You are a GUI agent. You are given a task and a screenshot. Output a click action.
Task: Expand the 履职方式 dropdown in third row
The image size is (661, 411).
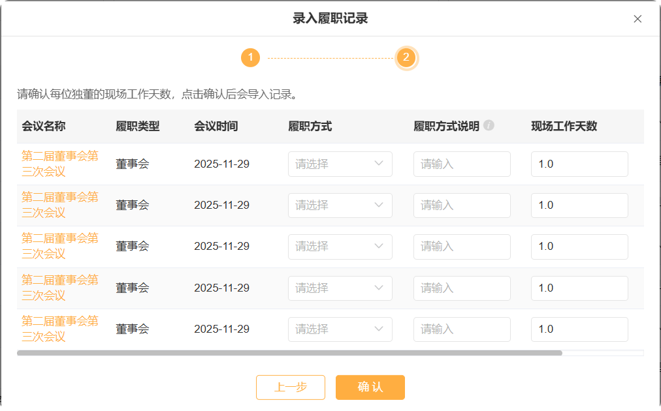pos(340,247)
